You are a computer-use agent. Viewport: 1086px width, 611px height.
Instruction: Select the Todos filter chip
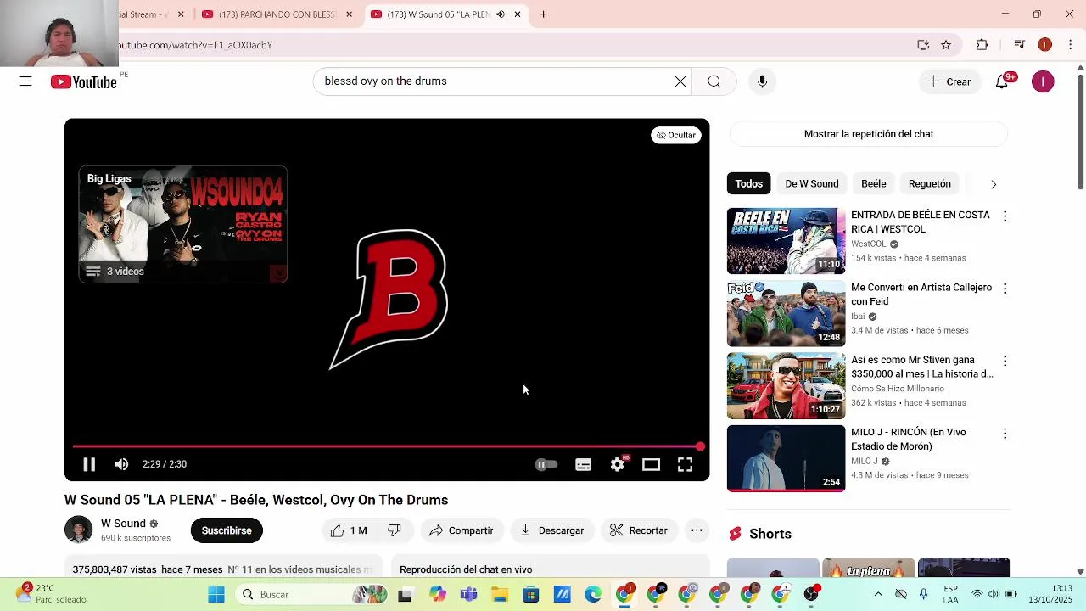pos(748,183)
